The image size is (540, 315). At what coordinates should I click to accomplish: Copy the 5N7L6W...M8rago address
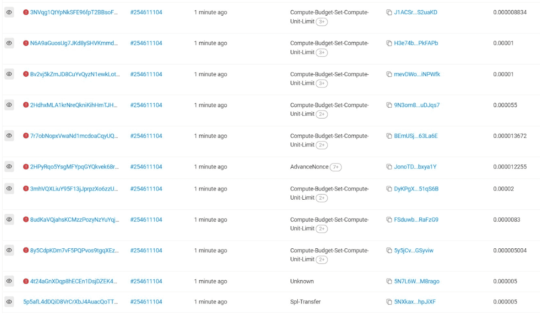pyautogui.click(x=389, y=281)
